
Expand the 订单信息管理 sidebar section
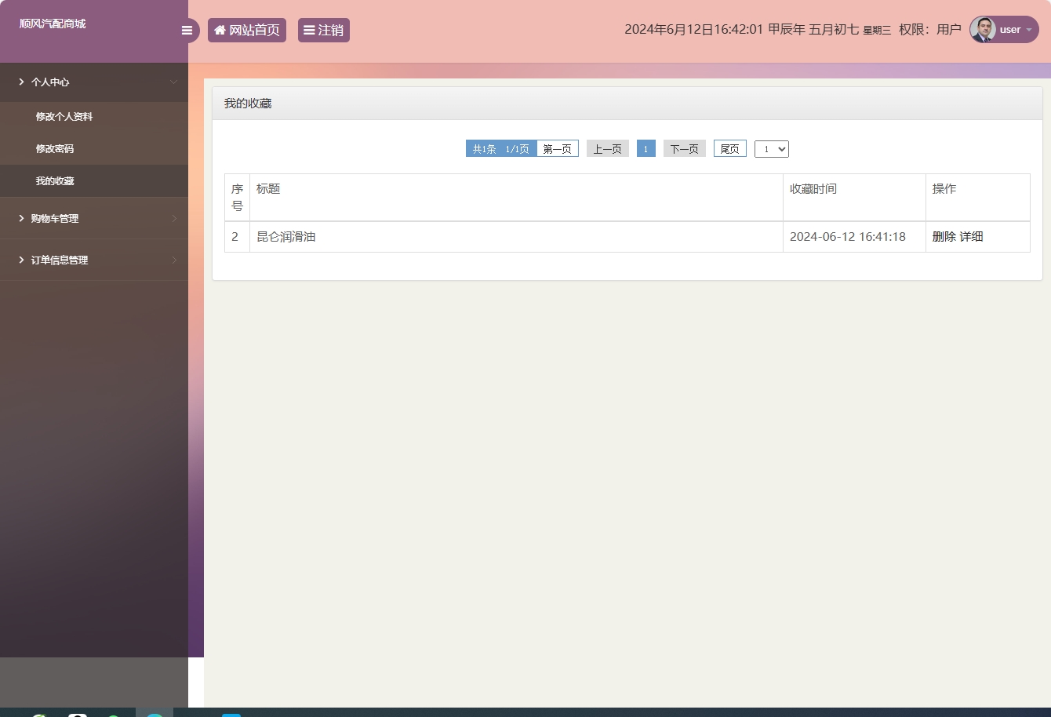pos(94,260)
